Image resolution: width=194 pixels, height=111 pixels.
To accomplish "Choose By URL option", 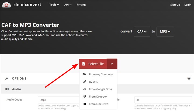I will pyautogui.click(x=98, y=82).
